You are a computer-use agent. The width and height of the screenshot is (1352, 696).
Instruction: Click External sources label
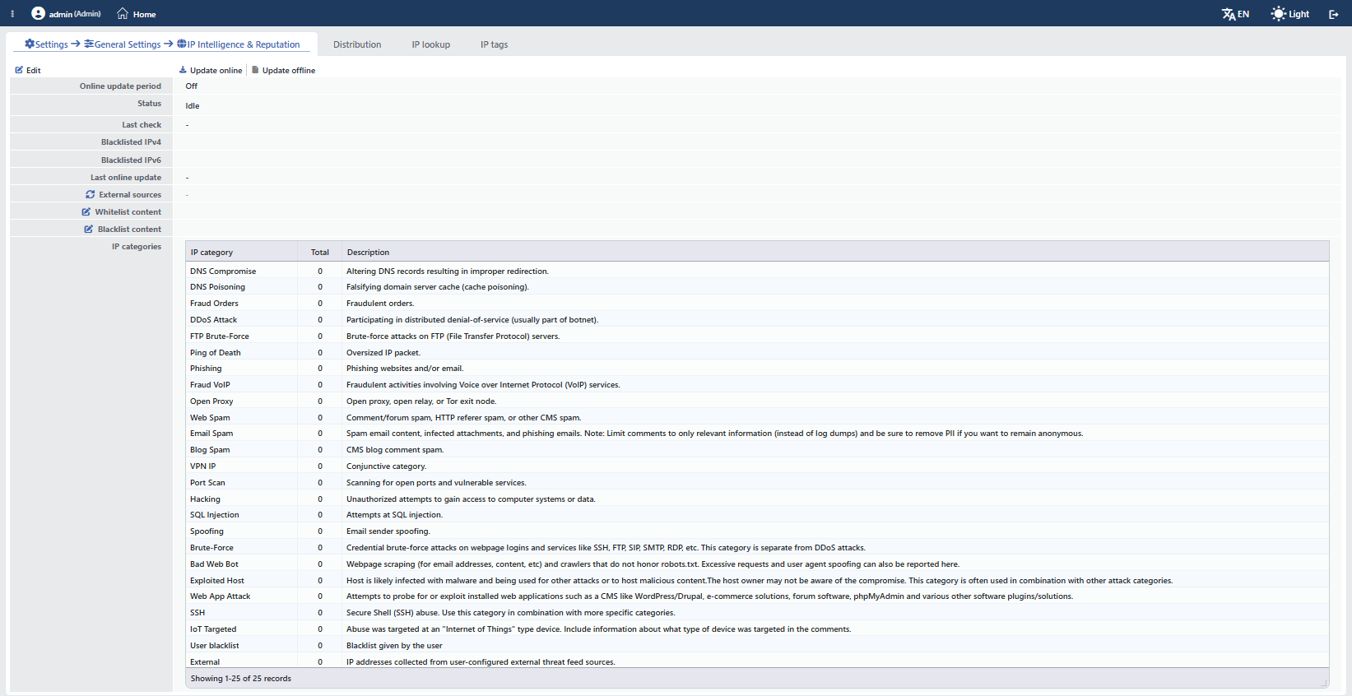click(130, 194)
